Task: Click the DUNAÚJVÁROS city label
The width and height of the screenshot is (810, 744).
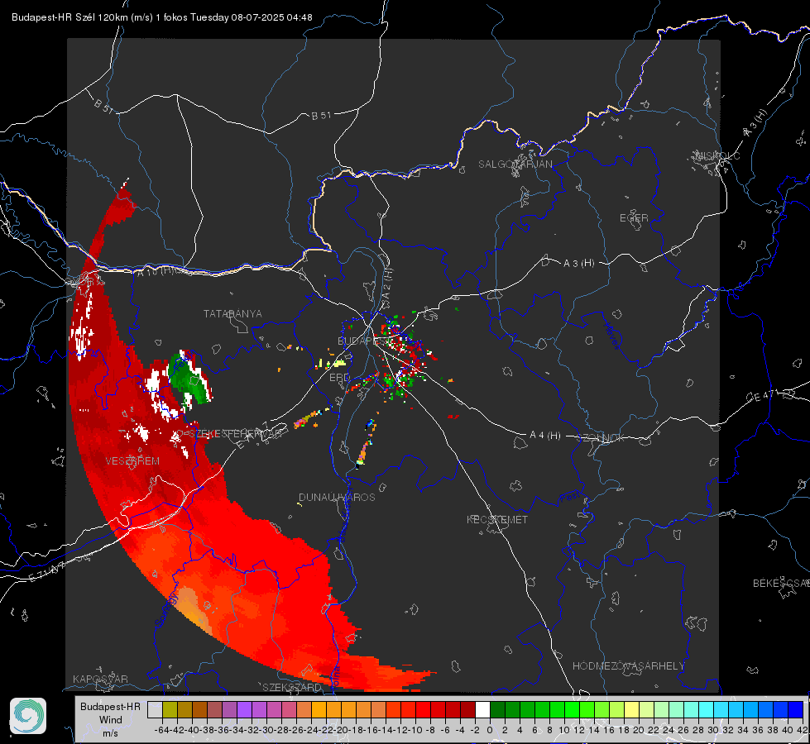Action: (x=337, y=497)
